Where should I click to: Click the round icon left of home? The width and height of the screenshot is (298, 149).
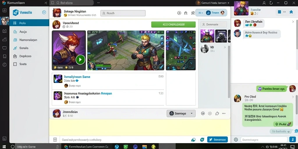point(179,13)
